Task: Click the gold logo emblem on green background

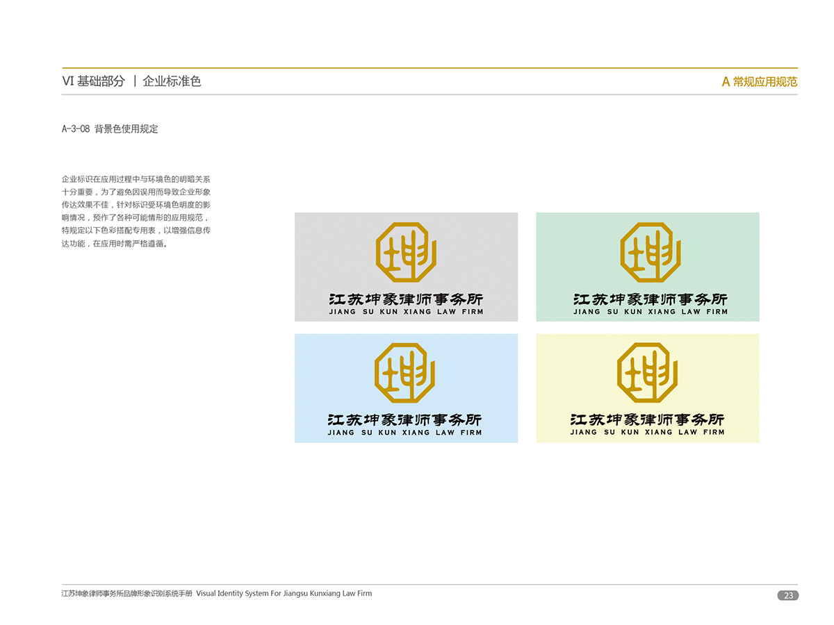Action: point(650,252)
